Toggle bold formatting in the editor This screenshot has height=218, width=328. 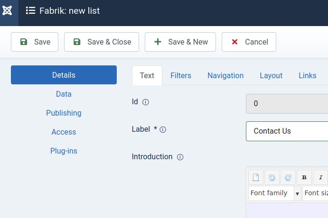click(304, 177)
